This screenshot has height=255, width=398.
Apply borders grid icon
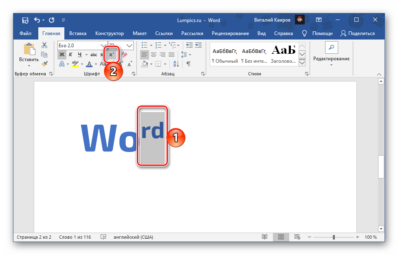click(x=158, y=64)
